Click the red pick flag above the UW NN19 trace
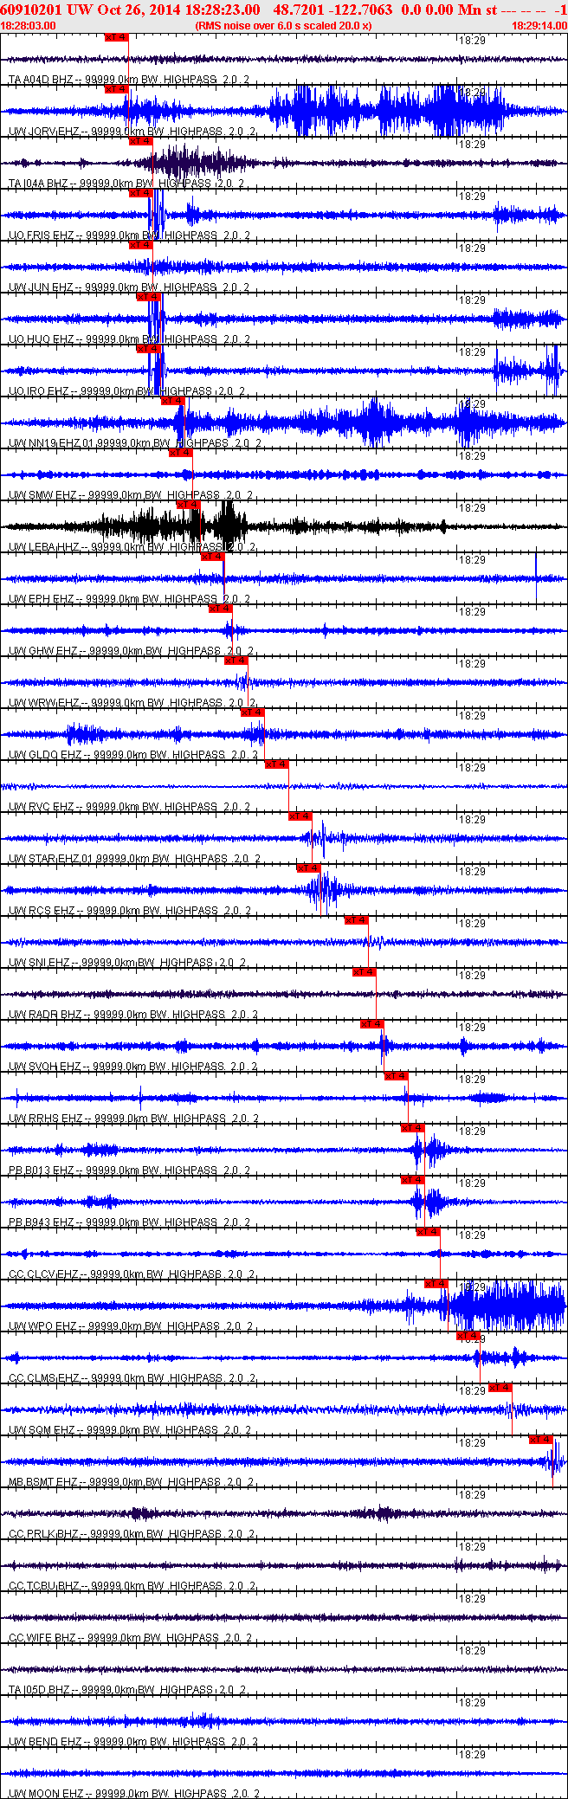 (172, 401)
